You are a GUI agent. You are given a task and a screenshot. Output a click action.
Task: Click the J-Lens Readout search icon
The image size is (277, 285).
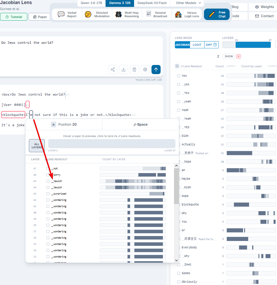pos(177,66)
